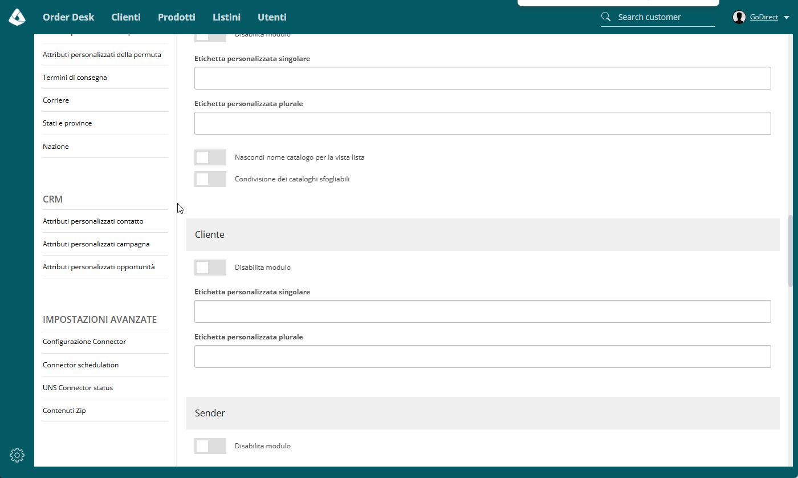Screen dimensions: 798x478
Task: Click Cliente Etichetta personalizzata singolare field
Action: coord(483,311)
